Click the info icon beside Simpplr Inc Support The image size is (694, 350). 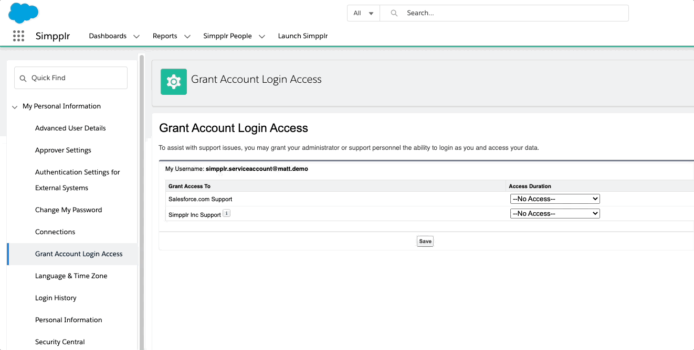[x=227, y=213]
